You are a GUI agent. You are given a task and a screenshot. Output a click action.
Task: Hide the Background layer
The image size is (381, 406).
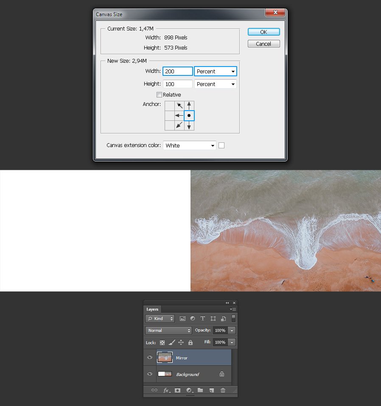(150, 374)
